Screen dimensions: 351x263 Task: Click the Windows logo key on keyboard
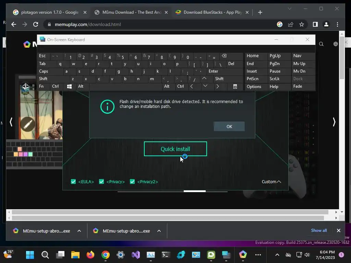coord(69,86)
